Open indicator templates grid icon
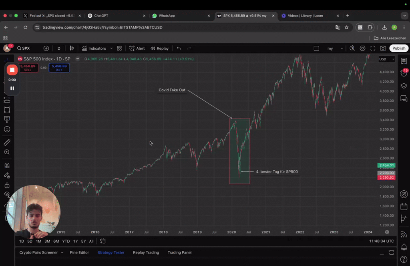The height and width of the screenshot is (266, 410). click(119, 48)
